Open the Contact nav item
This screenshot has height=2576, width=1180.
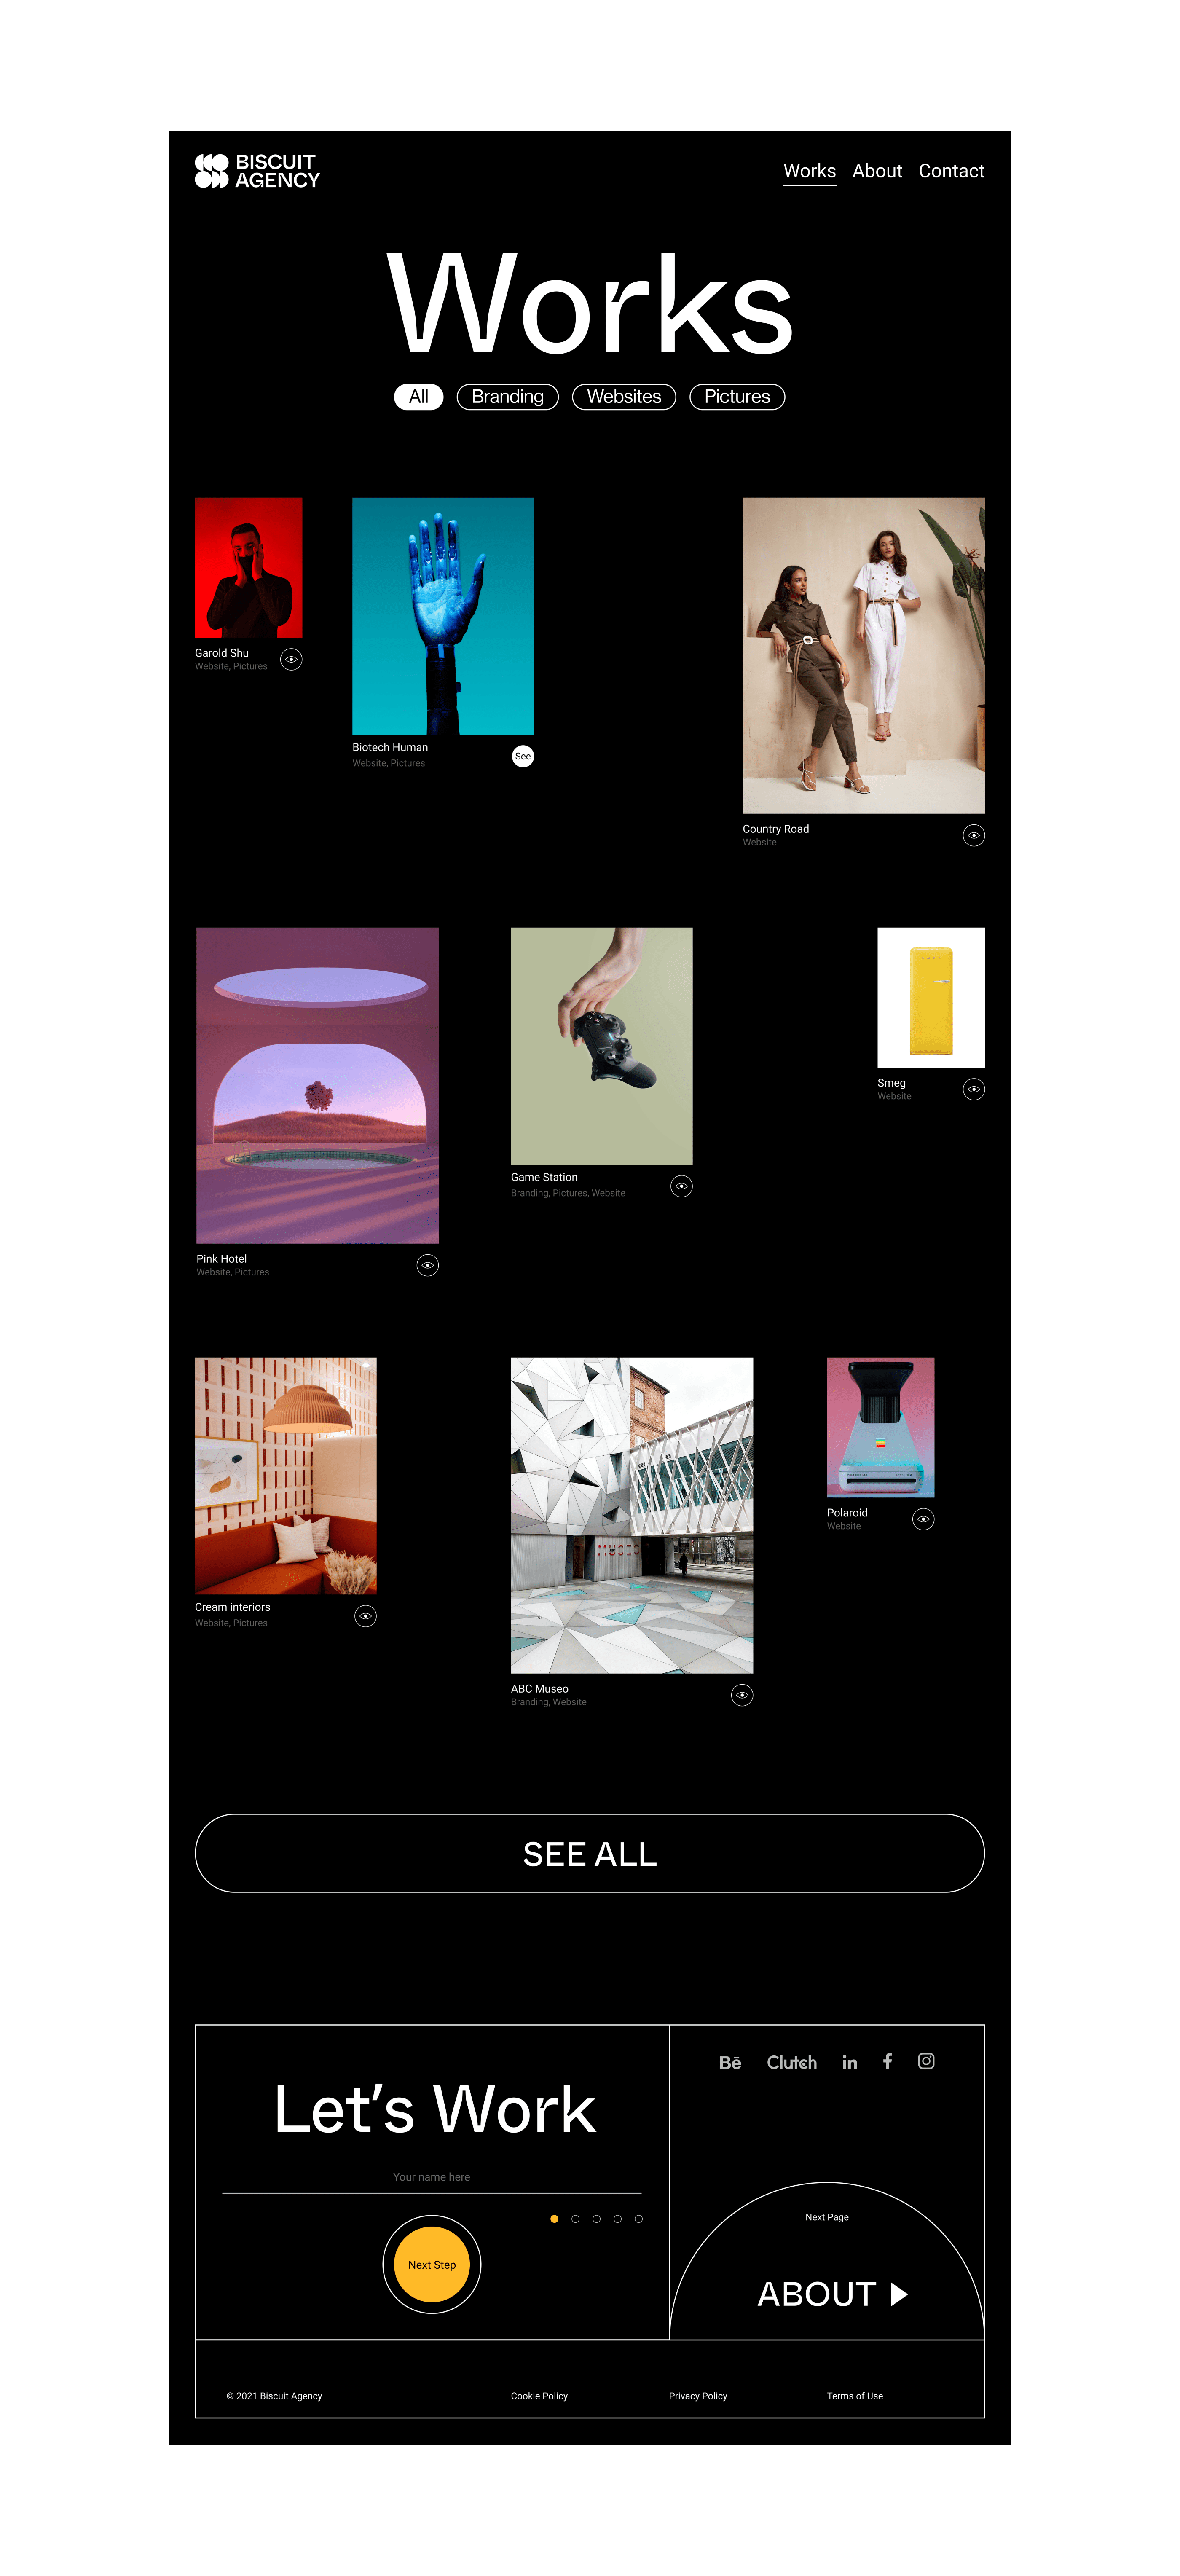click(x=951, y=171)
